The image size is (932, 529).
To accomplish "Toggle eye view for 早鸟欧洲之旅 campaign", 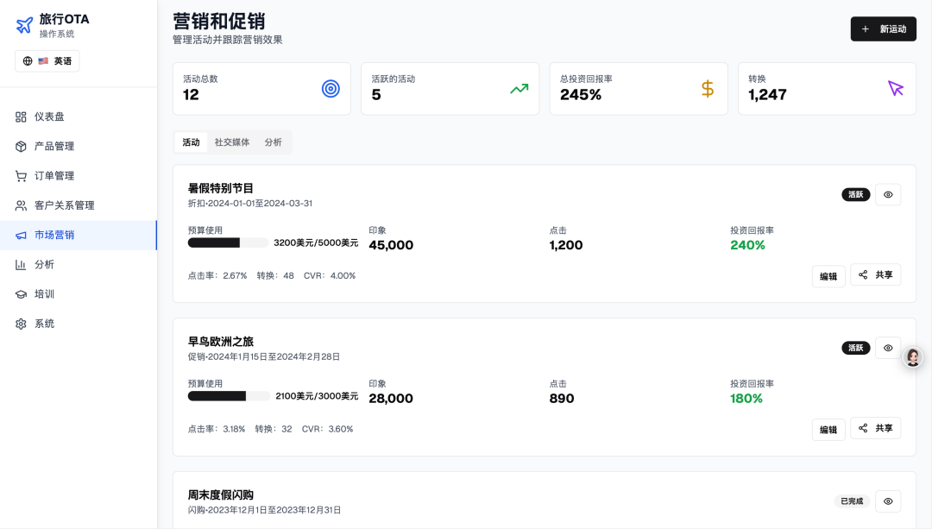I will pyautogui.click(x=888, y=348).
